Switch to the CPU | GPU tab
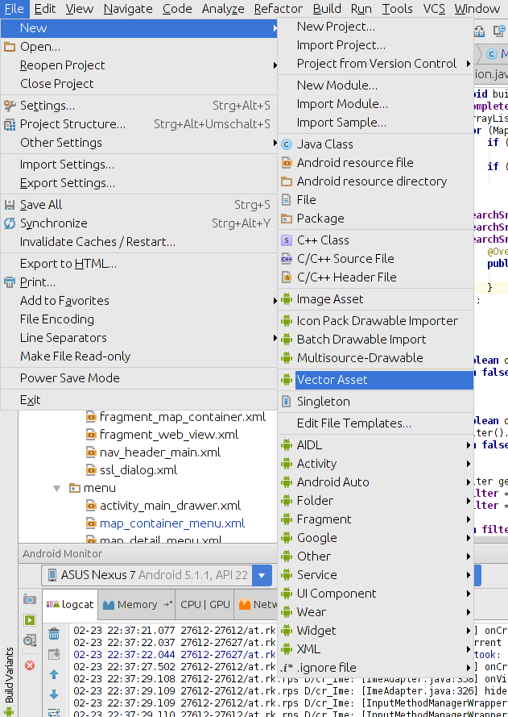Screen dimensions: 508x717 tap(204, 604)
